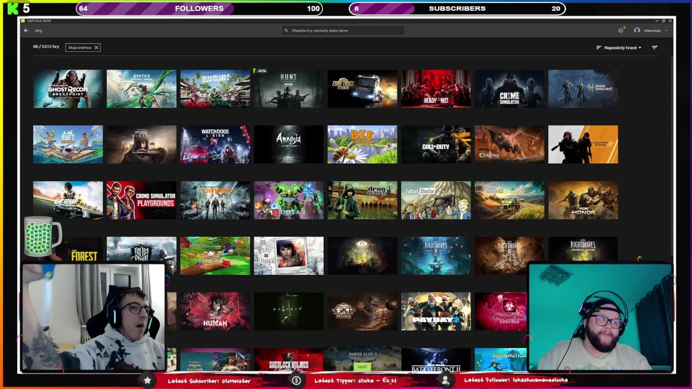Select the Life is Strange tile
Image resolution: width=692 pixels, height=389 pixels.
[x=289, y=256]
